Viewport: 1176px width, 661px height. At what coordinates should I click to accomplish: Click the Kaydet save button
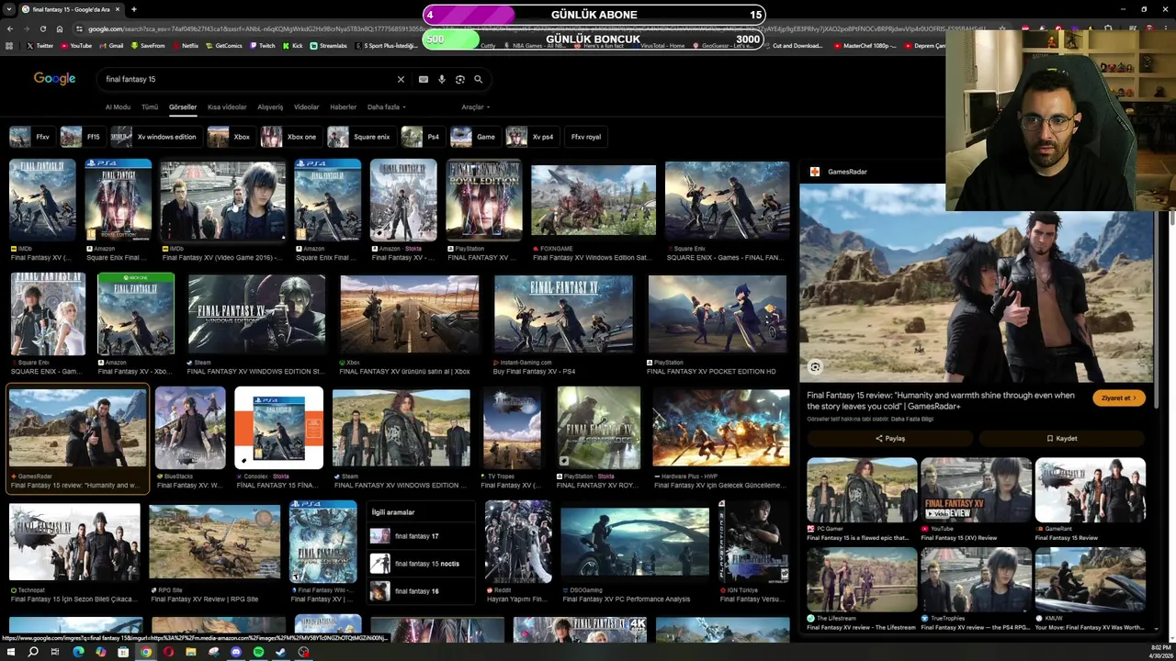point(1062,439)
